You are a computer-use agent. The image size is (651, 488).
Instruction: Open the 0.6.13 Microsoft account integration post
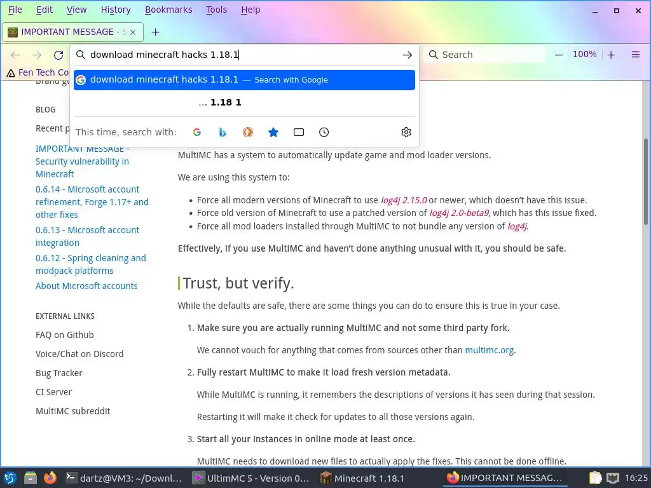[87, 236]
